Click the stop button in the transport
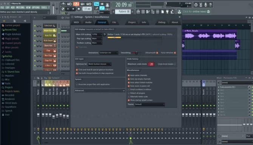Viewport: 253px width, 145px height. point(73,9)
